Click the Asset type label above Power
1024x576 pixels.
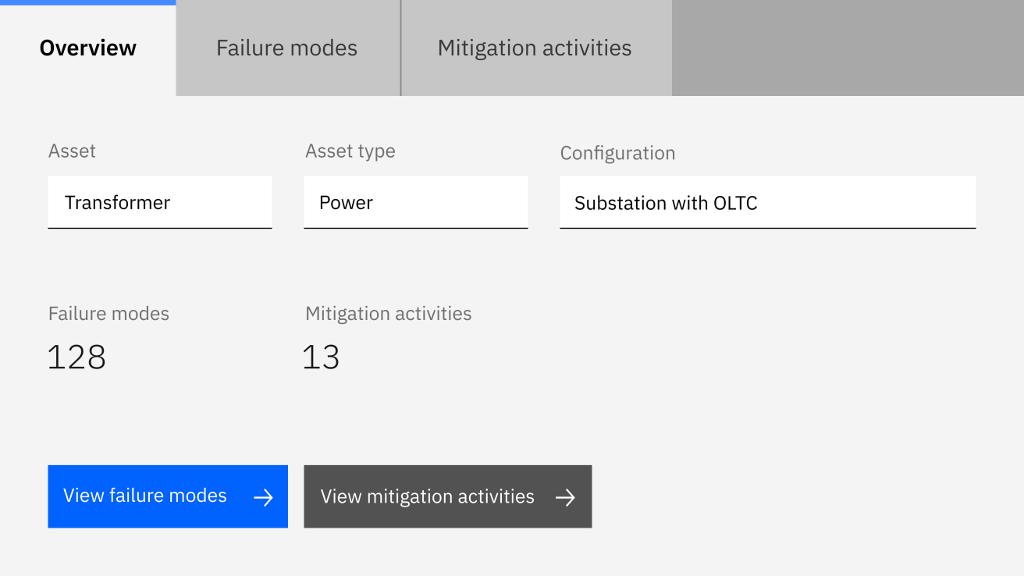(350, 151)
